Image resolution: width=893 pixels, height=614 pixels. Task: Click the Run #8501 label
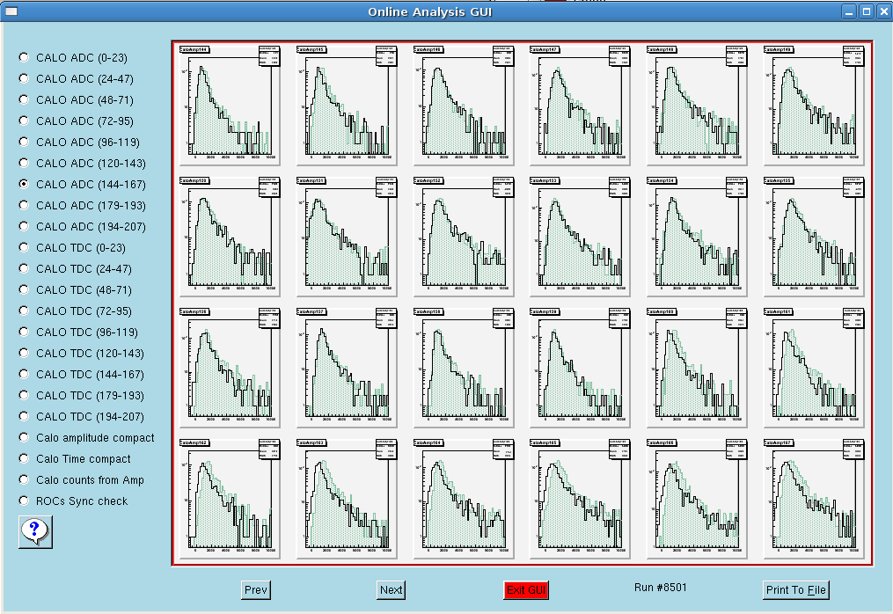(x=660, y=587)
